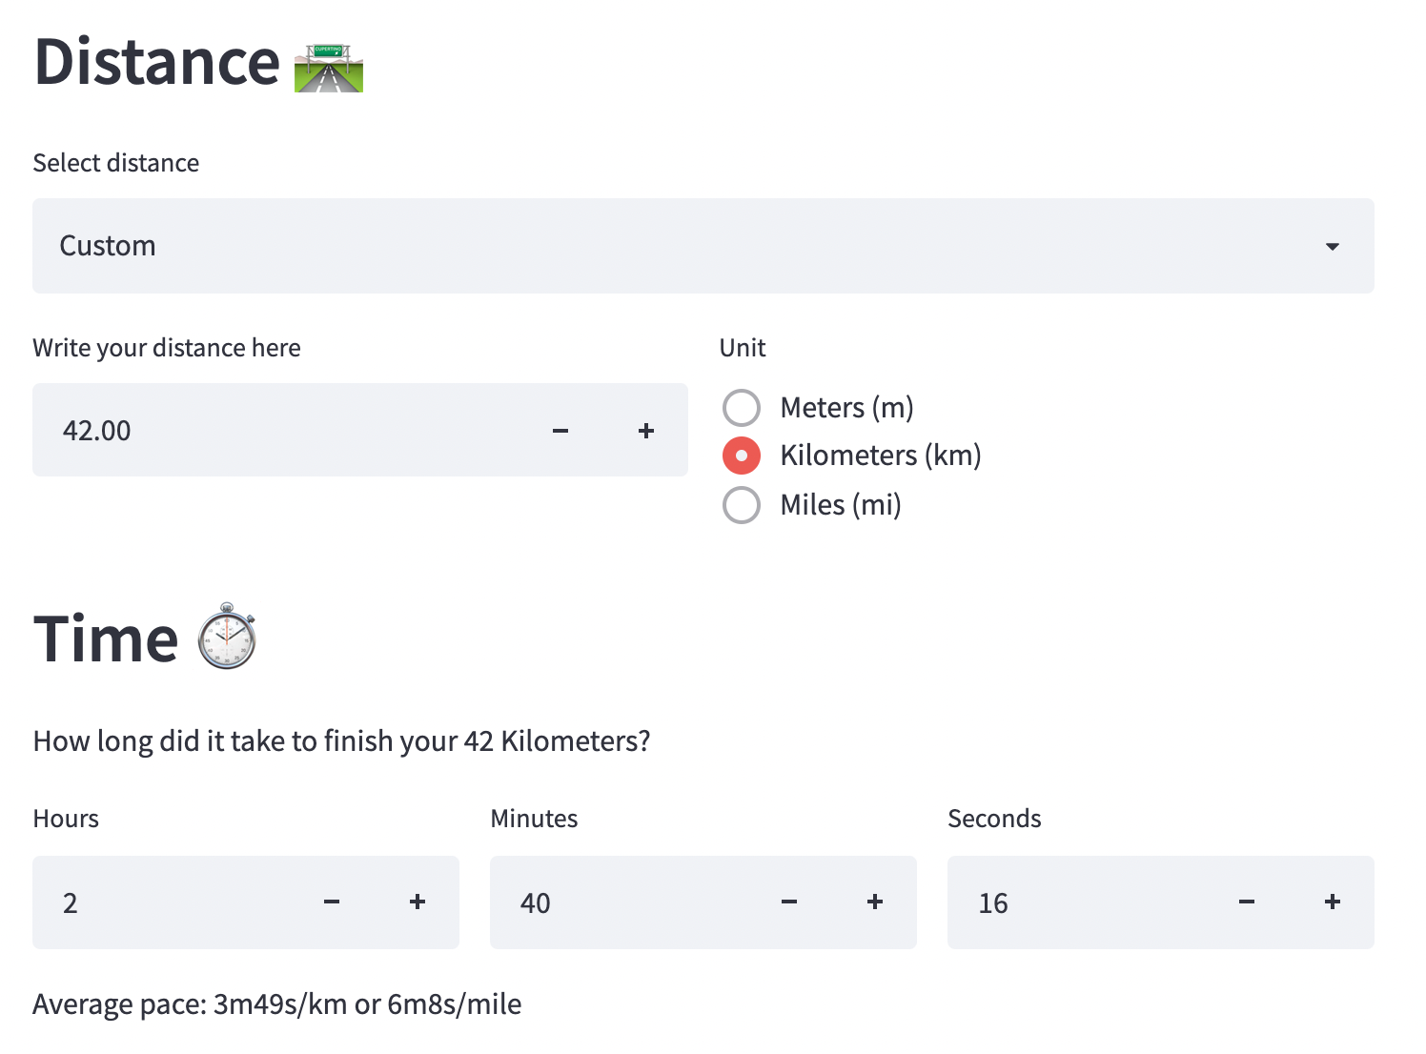
Task: Switch the unit to Miles (mi)
Action: (x=742, y=505)
